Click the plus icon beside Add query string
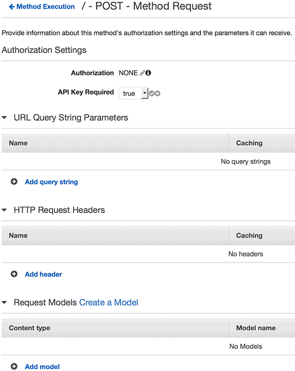This screenshot has height=371, width=295. tap(14, 182)
